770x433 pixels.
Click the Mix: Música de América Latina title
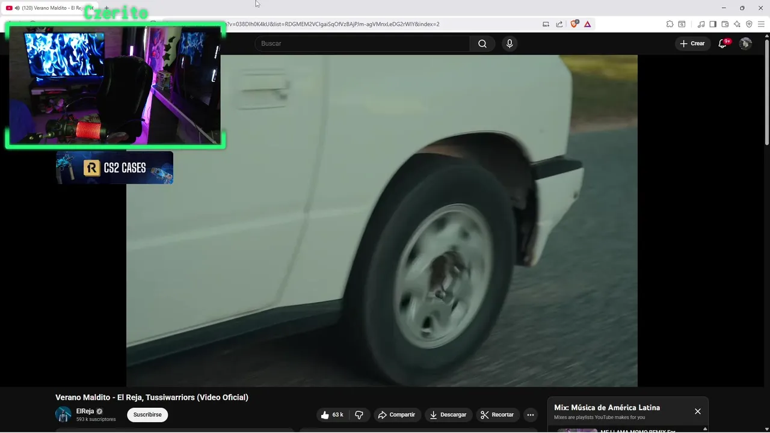(607, 408)
